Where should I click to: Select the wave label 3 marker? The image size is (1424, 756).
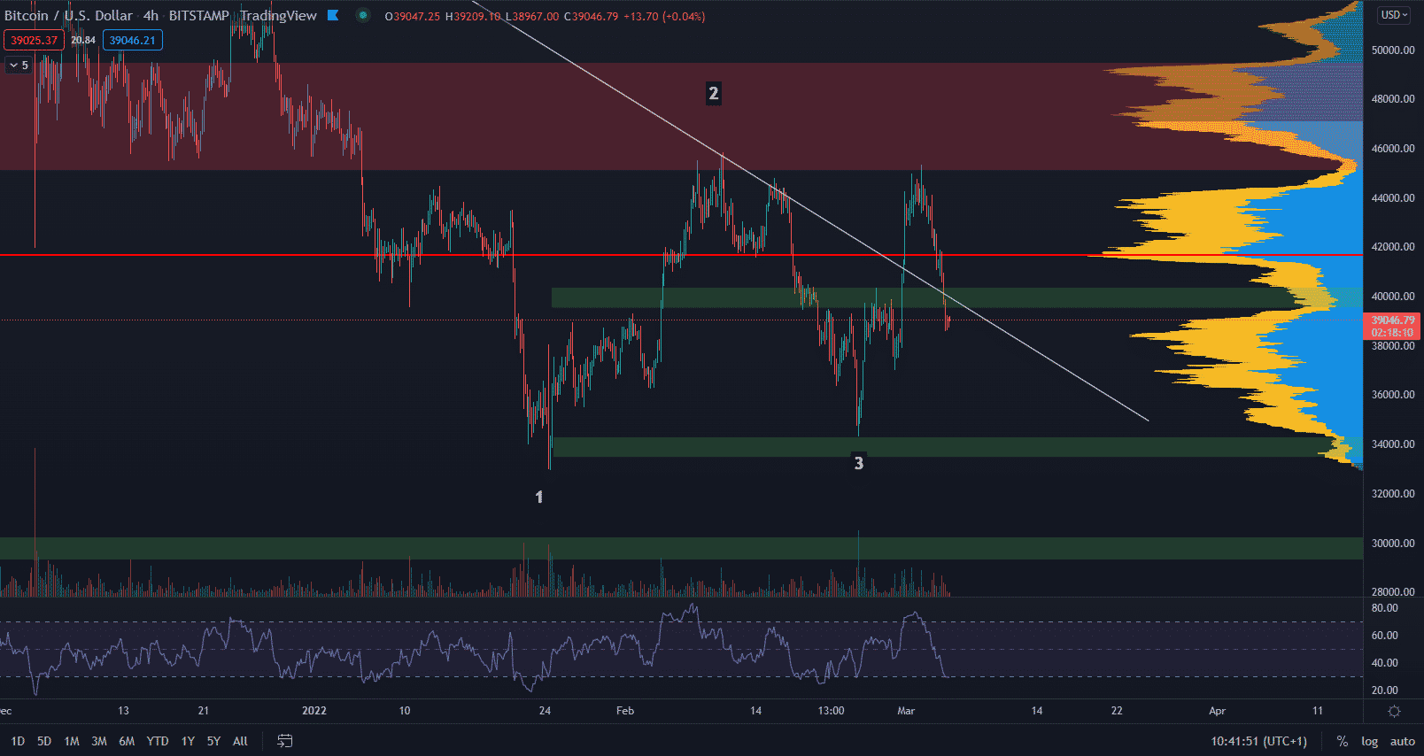click(858, 463)
